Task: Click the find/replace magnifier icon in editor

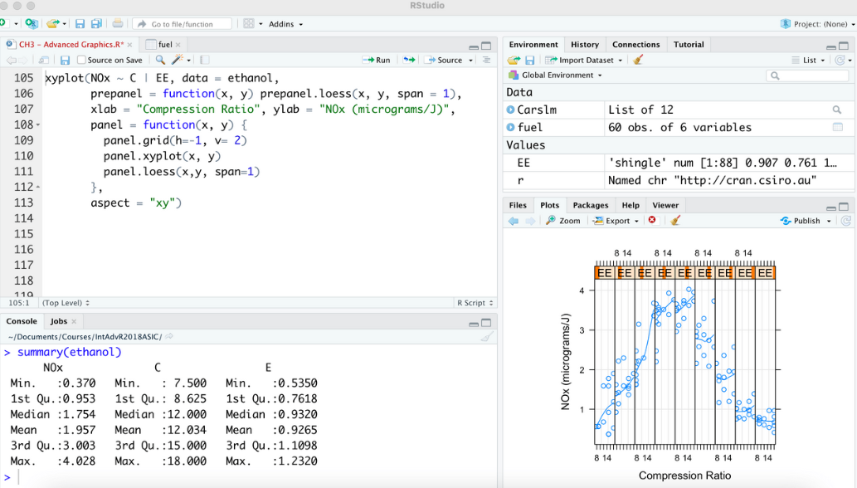Action: coord(160,60)
